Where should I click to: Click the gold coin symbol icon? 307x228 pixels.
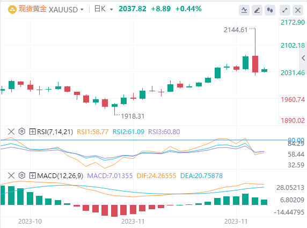(x=12, y=10)
